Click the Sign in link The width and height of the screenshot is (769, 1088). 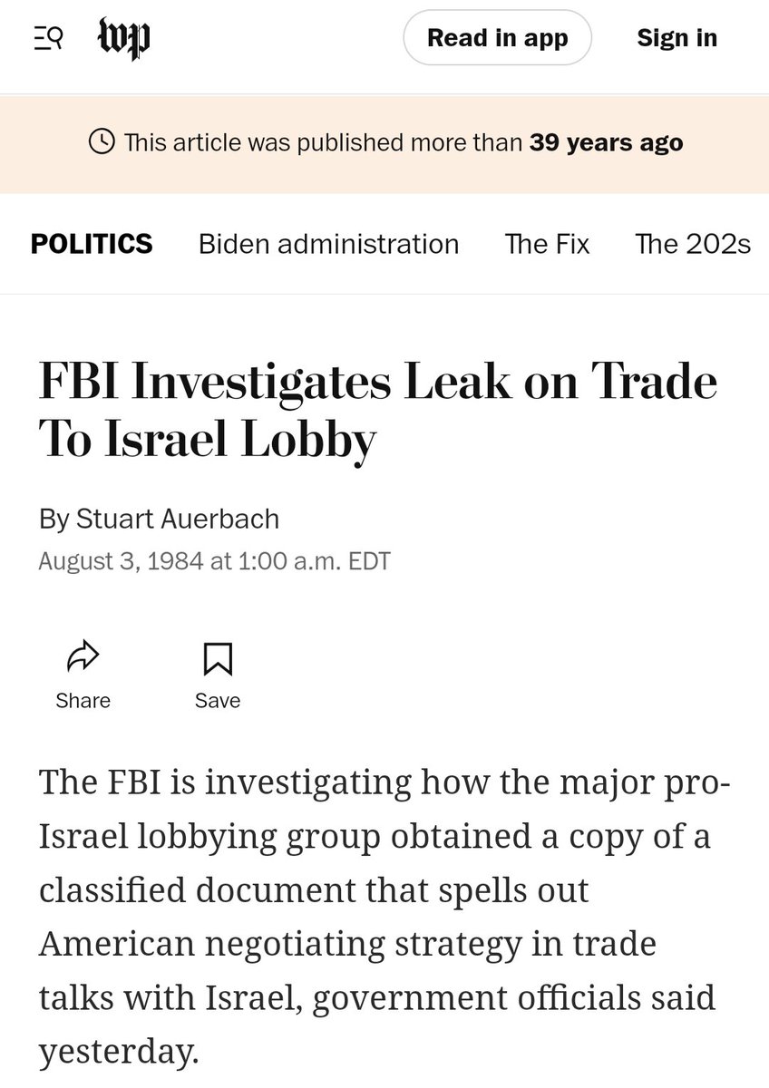677,38
